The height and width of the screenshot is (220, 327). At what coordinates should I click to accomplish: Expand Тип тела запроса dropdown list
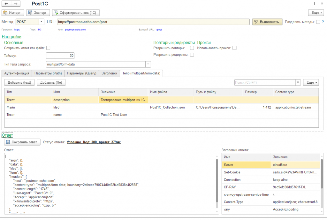coord(148,64)
